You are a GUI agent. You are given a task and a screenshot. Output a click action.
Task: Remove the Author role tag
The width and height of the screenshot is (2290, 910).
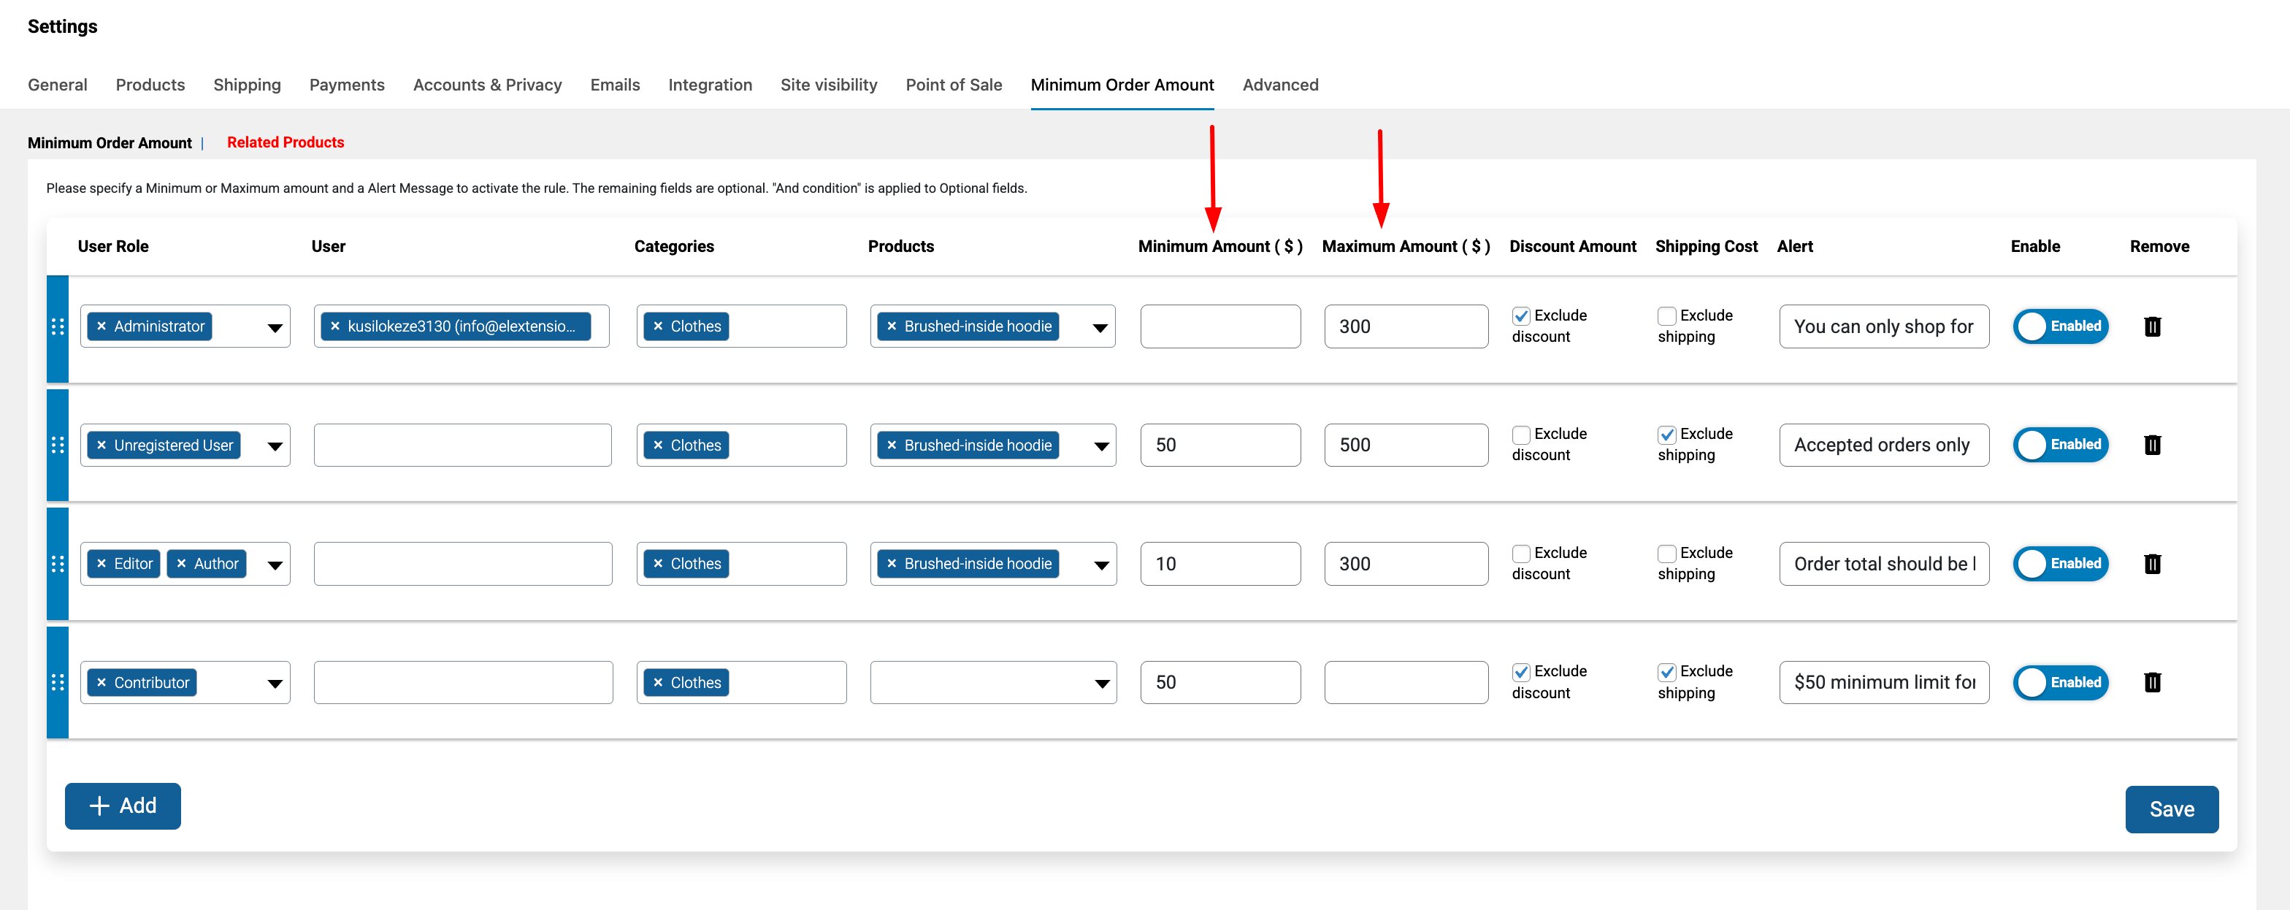pyautogui.click(x=181, y=563)
